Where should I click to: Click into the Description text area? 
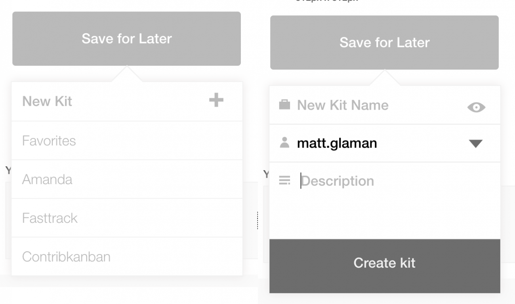pyautogui.click(x=385, y=201)
